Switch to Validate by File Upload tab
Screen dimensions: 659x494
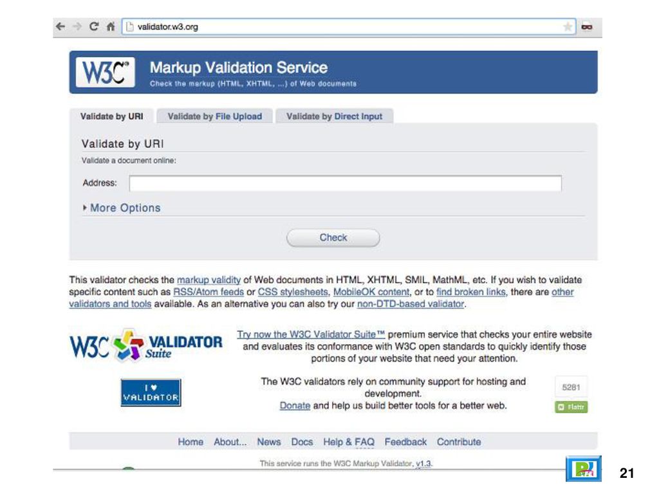[215, 116]
